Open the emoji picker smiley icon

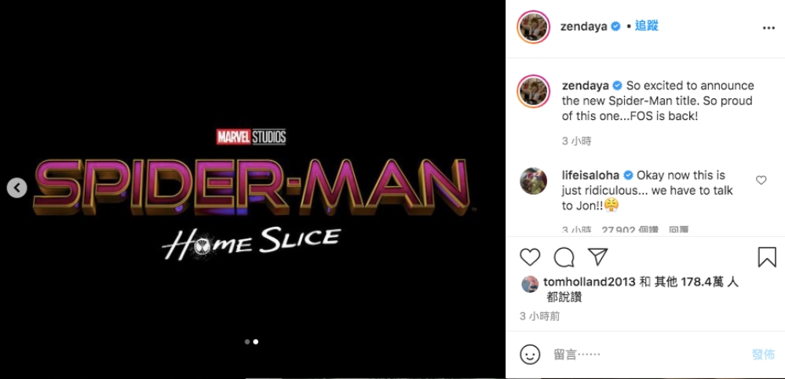point(531,354)
